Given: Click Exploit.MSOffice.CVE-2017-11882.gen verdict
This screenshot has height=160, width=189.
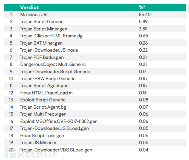Looking at the screenshot, I should click(59, 121).
